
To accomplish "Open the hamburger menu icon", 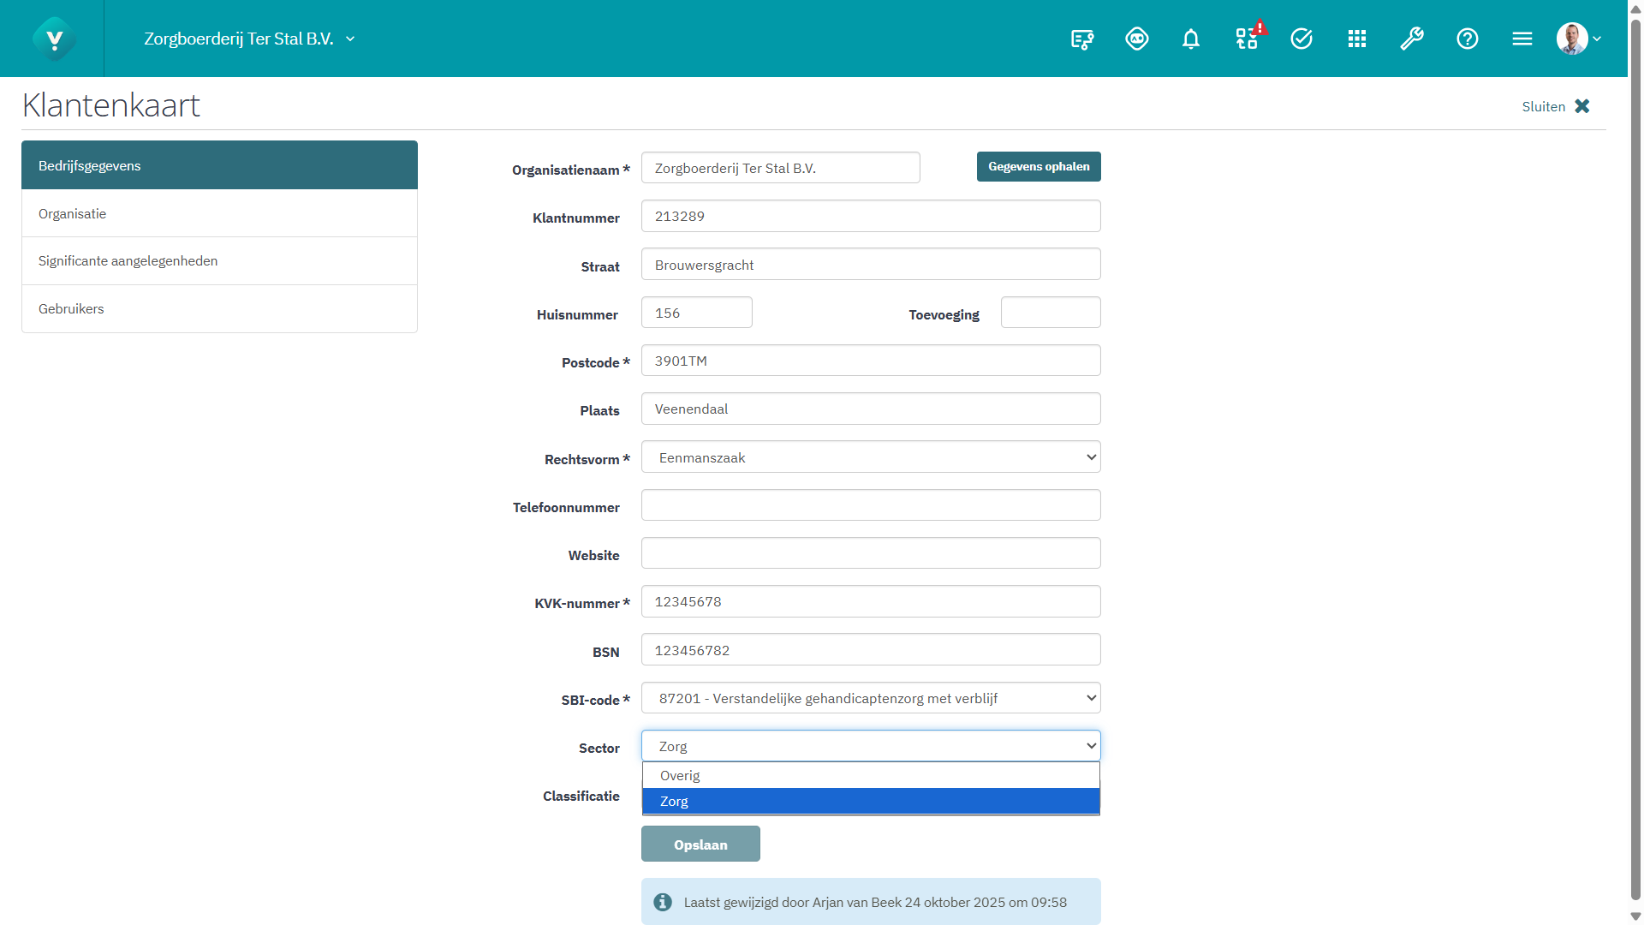I will tap(1522, 39).
